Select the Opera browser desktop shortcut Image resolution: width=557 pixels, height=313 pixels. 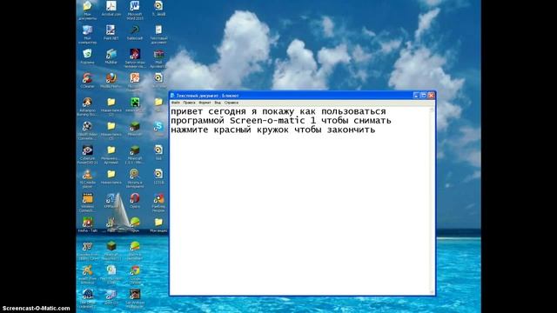pyautogui.click(x=135, y=201)
